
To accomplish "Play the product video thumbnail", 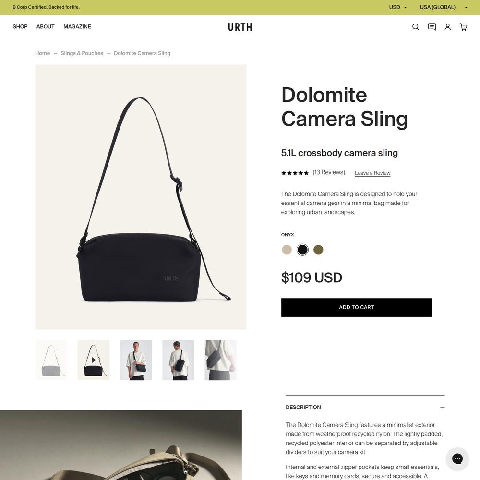I will 94,360.
